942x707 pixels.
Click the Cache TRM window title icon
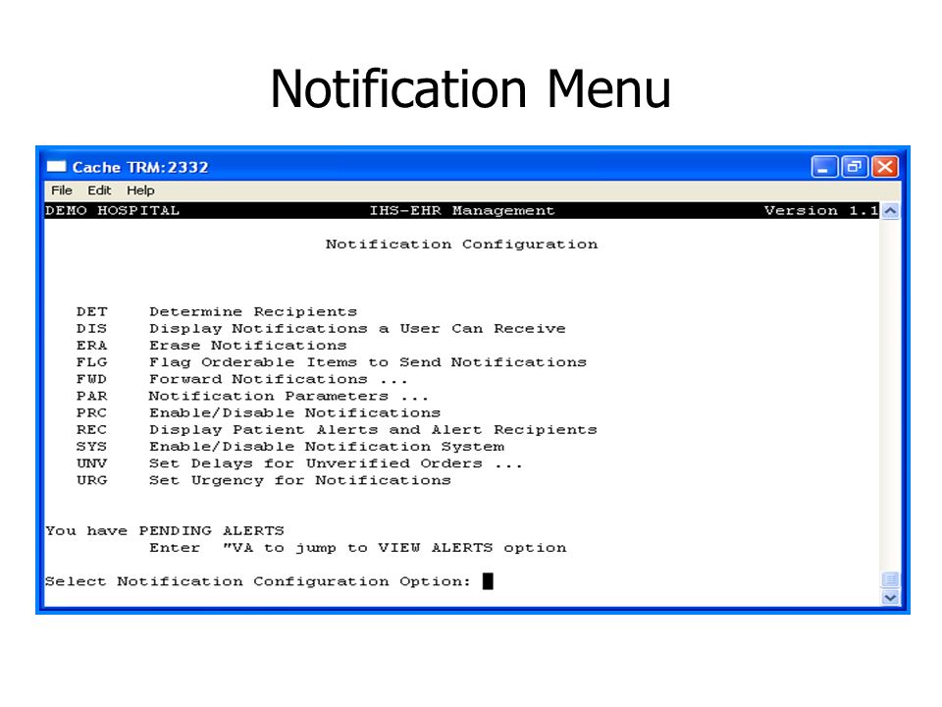pos(56,167)
